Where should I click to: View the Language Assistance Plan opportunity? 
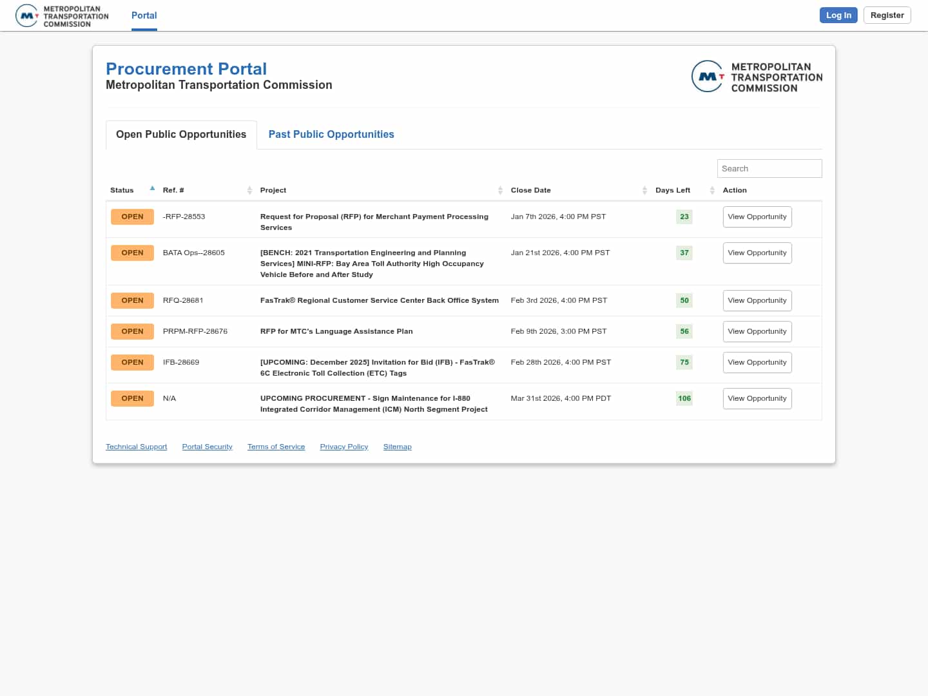(x=757, y=331)
